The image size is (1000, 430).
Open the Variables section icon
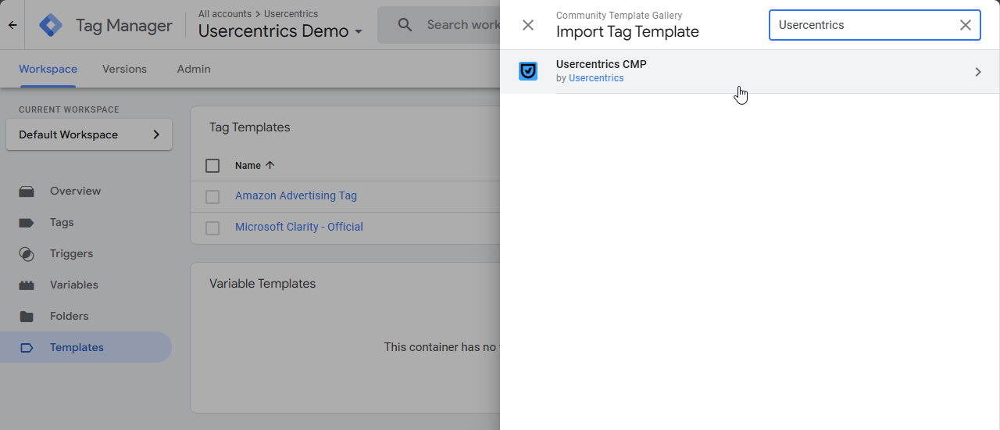(27, 285)
